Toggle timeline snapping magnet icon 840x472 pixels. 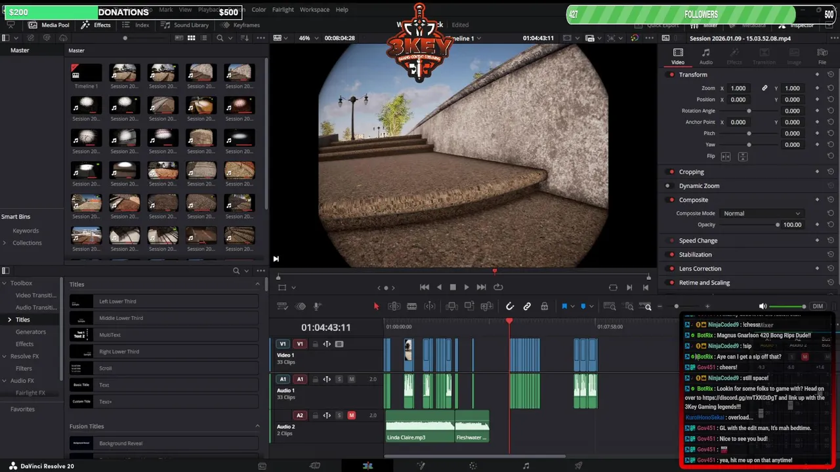510,306
